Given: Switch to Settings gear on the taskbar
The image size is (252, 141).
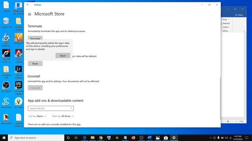Looking at the screenshot, I should (x=174, y=137).
